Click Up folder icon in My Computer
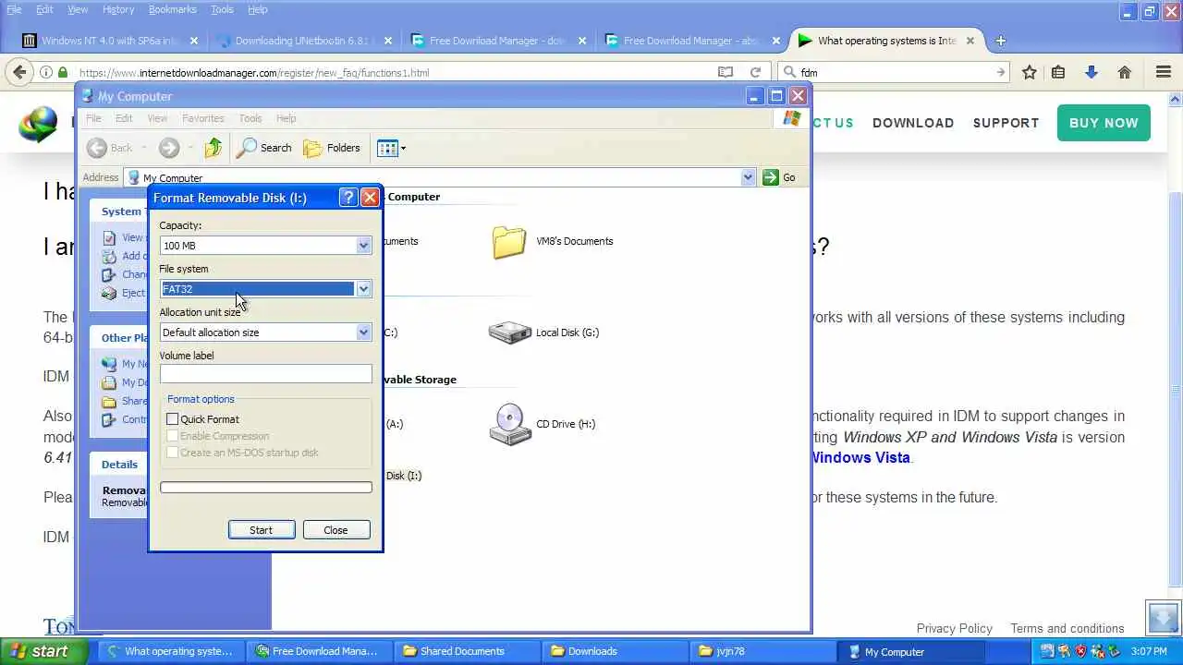1183x665 pixels. coord(213,148)
